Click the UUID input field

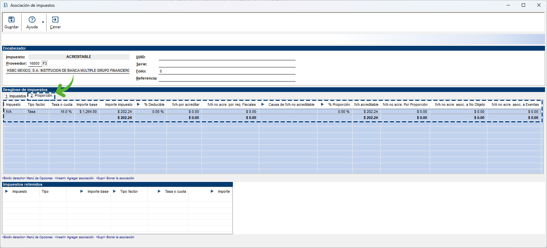pos(227,57)
